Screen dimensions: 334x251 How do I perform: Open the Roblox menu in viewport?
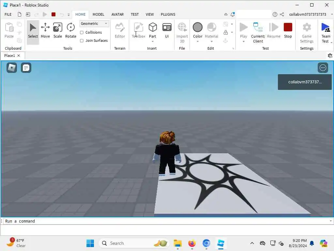[12, 68]
